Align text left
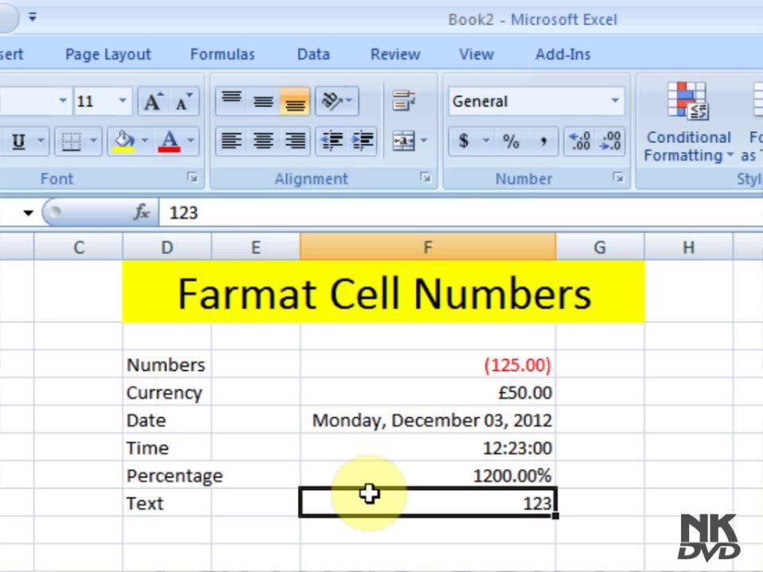 [231, 141]
